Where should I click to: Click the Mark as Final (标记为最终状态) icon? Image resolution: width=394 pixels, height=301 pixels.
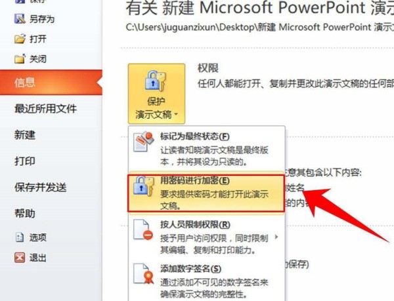tap(143, 142)
